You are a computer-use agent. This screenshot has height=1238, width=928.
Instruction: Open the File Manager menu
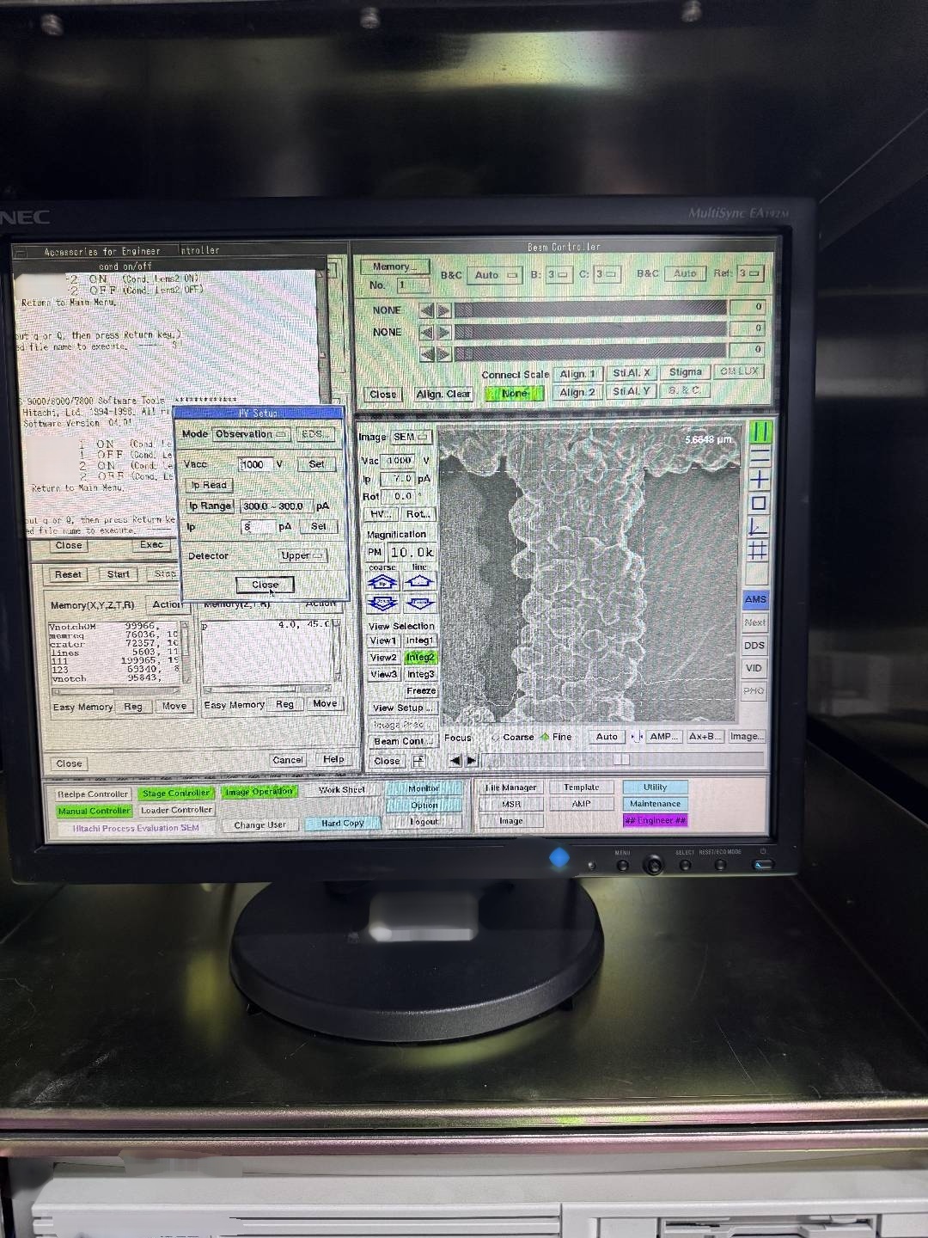[x=511, y=787]
